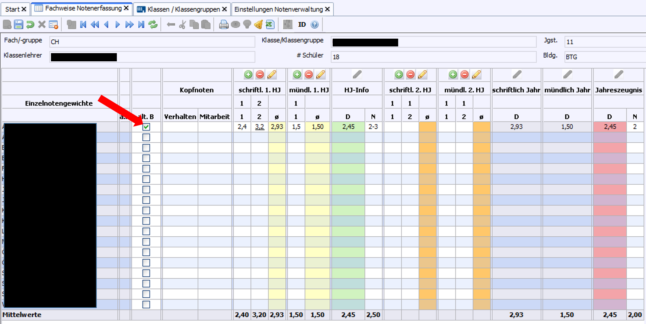Click the blue Help question mark icon
This screenshot has height=324, width=646.
pyautogui.click(x=315, y=25)
